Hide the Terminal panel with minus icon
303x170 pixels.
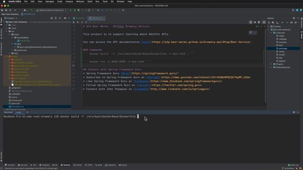[298, 112]
